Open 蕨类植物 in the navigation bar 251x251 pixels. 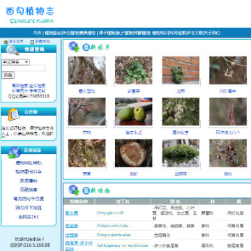coord(87,33)
